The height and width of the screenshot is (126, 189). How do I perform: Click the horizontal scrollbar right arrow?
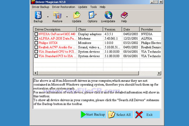159,73
